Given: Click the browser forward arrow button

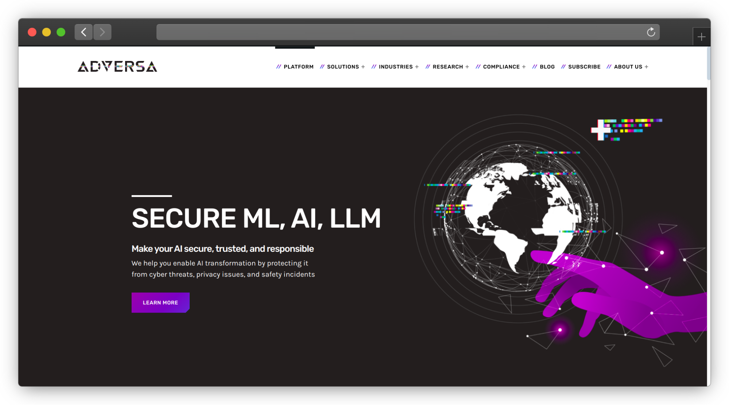Looking at the screenshot, I should [102, 32].
